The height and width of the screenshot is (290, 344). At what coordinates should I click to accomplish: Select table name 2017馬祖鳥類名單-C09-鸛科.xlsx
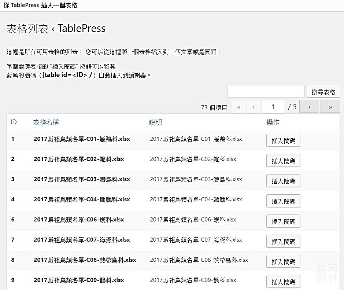pyautogui.click(x=79, y=280)
